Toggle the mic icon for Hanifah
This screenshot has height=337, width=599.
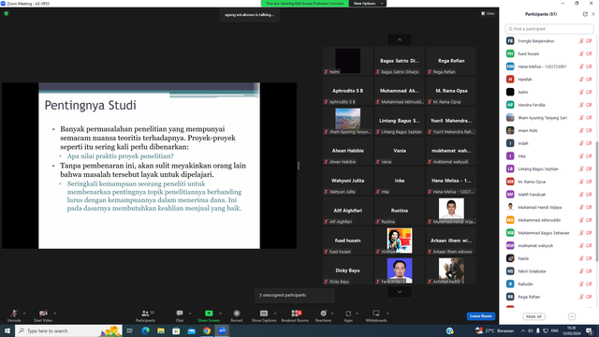(x=581, y=80)
